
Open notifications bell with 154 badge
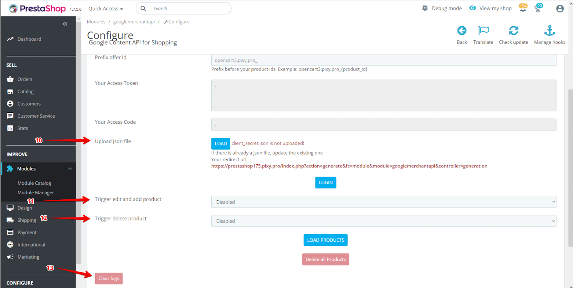pos(523,8)
